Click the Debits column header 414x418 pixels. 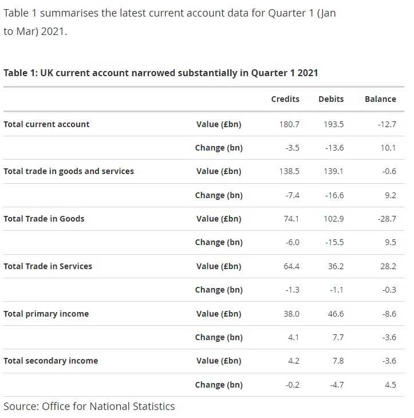point(331,99)
